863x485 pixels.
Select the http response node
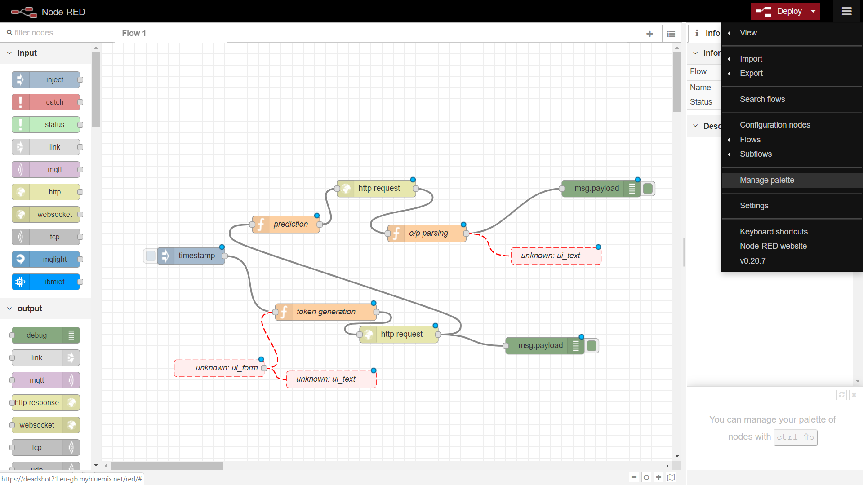(46, 403)
